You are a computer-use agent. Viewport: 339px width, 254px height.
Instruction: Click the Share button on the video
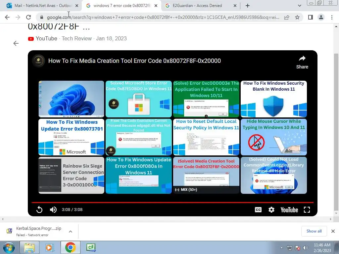pyautogui.click(x=302, y=63)
